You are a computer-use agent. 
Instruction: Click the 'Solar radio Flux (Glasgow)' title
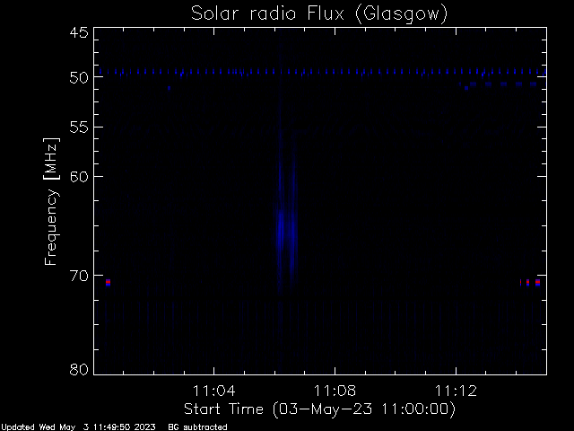tap(319, 14)
